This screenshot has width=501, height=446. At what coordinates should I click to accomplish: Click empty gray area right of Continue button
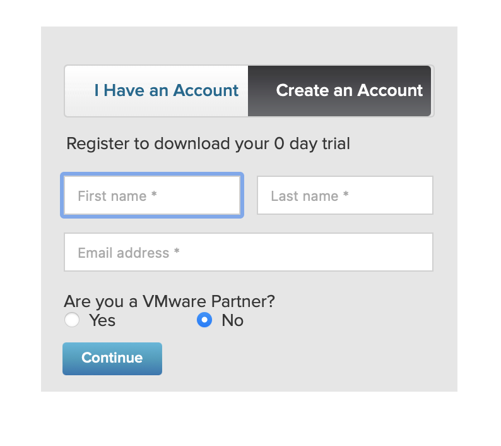[x=303, y=359]
